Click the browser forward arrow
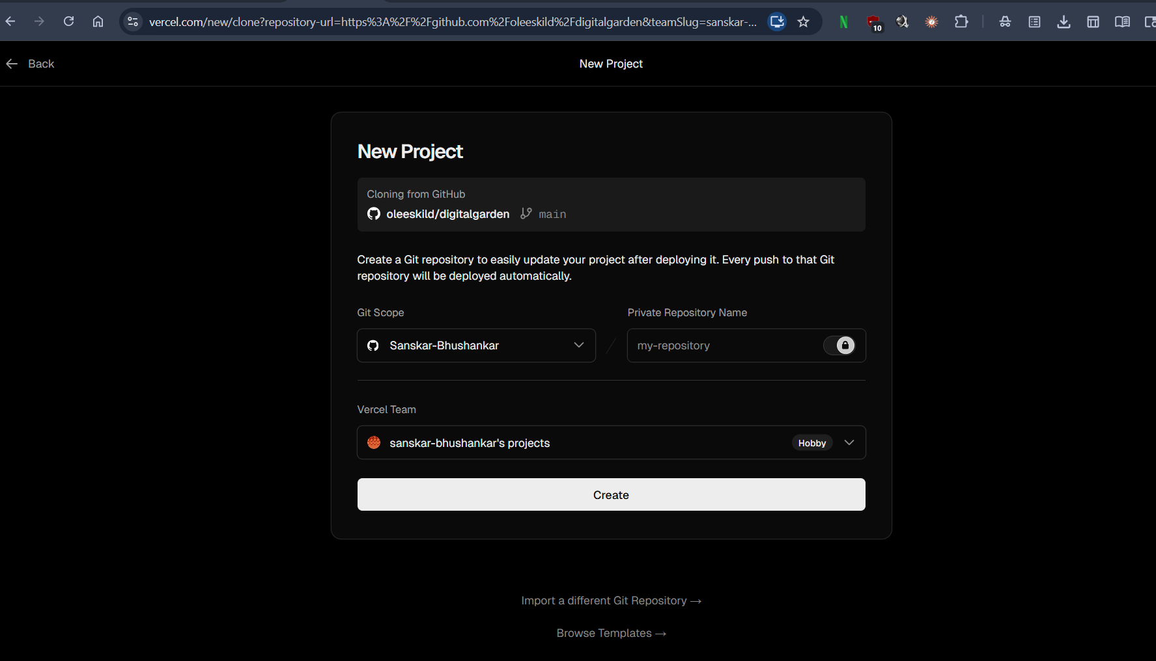Viewport: 1156px width, 661px height. tap(39, 21)
